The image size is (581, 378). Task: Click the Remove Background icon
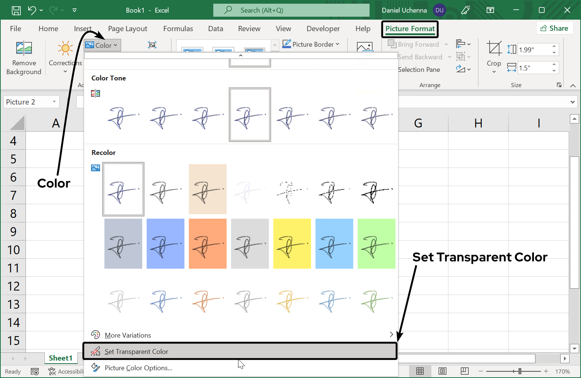(24, 49)
